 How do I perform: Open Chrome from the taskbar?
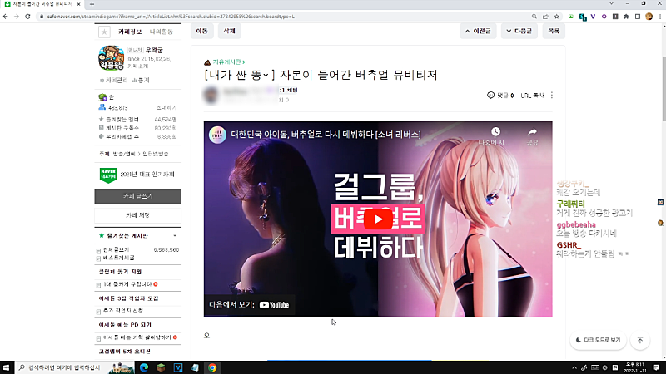(212, 367)
